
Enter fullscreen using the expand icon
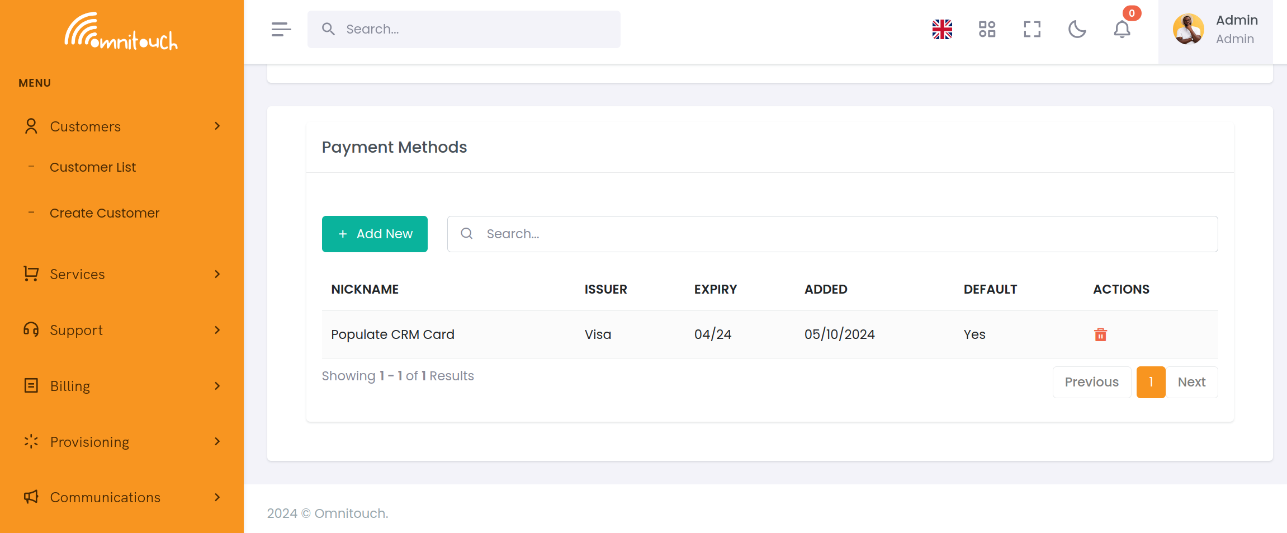coord(1032,29)
